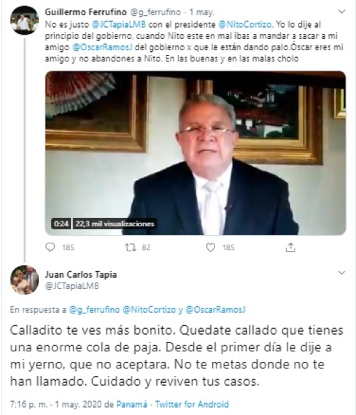Open @NitoCortizo mention in tweet text
This screenshot has height=415, width=356.
click(245, 24)
